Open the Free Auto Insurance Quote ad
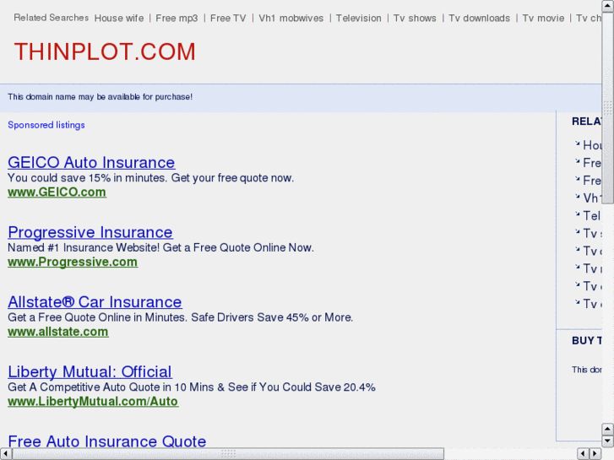The height and width of the screenshot is (460, 614). pyautogui.click(x=107, y=441)
